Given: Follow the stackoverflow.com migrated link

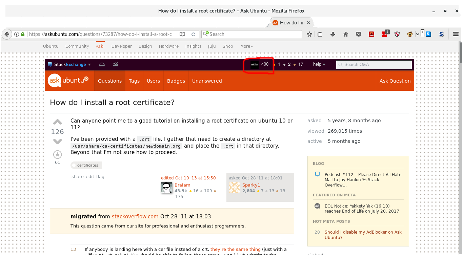Looking at the screenshot, I should coord(135,216).
